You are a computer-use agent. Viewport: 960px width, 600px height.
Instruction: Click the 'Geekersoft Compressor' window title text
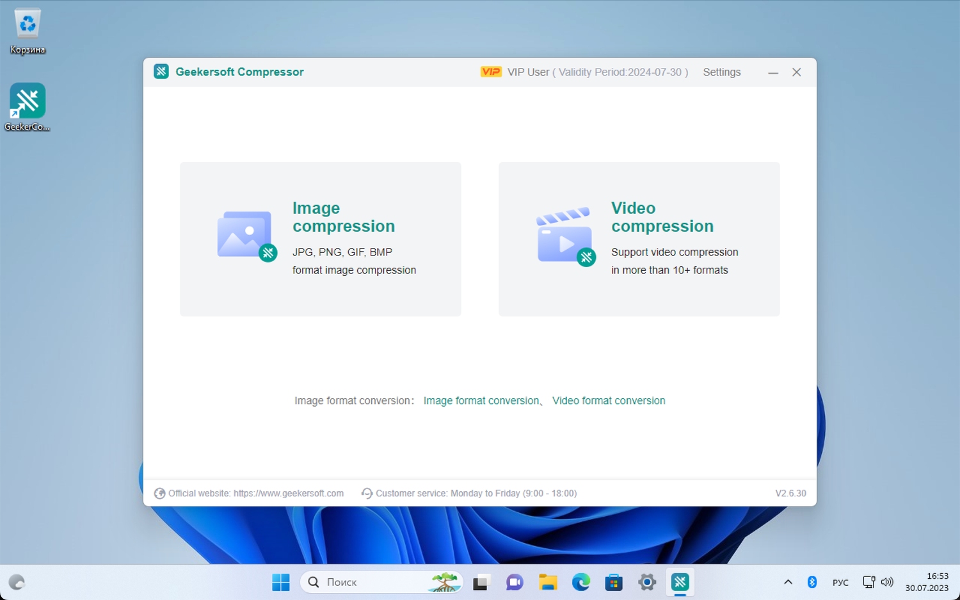pos(240,72)
